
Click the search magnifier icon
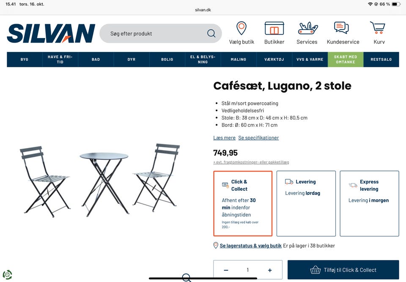pos(211,33)
